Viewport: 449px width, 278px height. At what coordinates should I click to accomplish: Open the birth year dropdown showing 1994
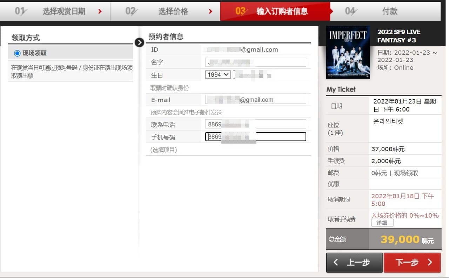click(217, 74)
